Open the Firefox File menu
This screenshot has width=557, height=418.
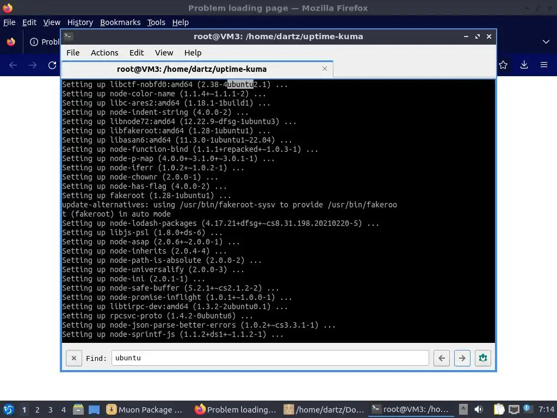click(x=9, y=22)
